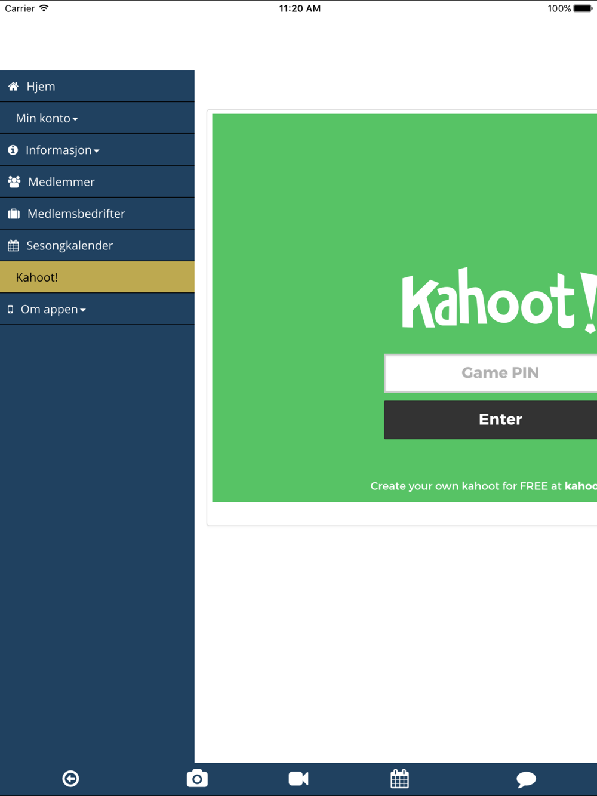Open the camera icon in bottom bar
Screen dimensions: 597x796
(197, 779)
